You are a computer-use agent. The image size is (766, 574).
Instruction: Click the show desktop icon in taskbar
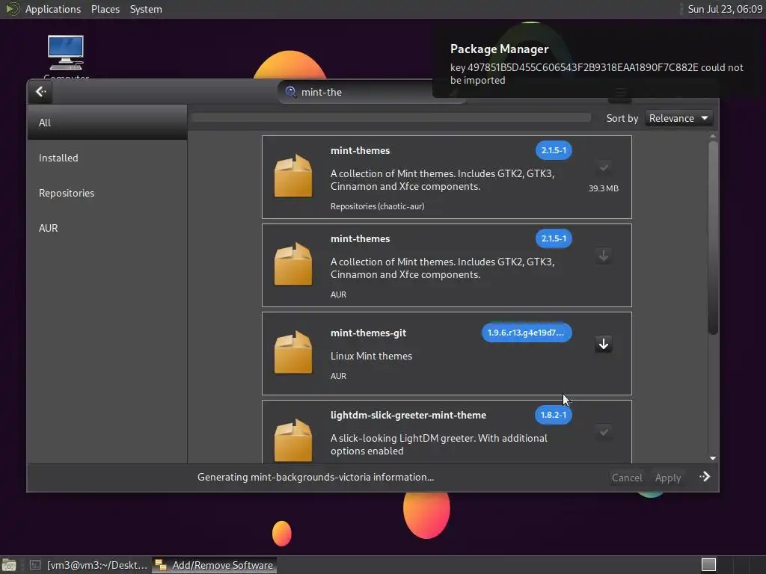pyautogui.click(x=9, y=565)
